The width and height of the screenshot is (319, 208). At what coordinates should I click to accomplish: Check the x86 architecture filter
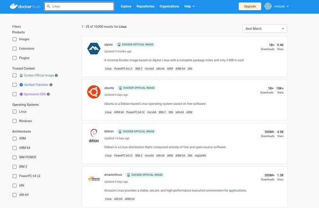point(14,186)
